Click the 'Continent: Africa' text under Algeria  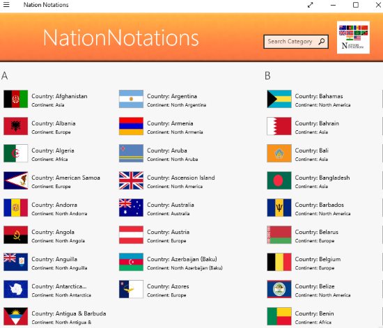click(x=49, y=159)
